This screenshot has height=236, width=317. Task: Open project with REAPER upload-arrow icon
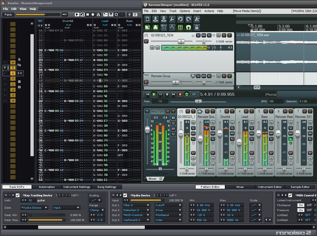tap(156, 19)
